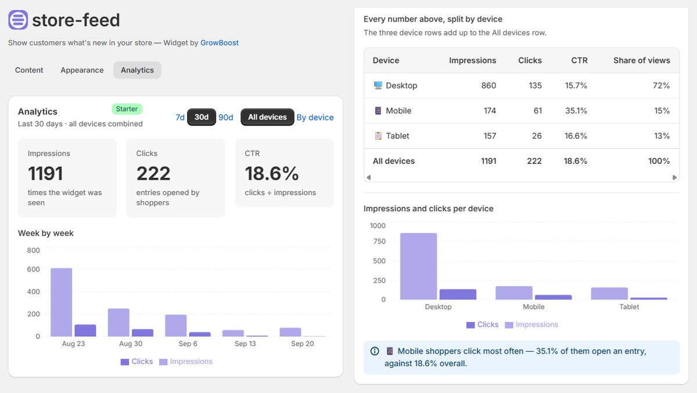Click the Aug 30 impressions bar
This screenshot has height=393, width=697.
118,323
